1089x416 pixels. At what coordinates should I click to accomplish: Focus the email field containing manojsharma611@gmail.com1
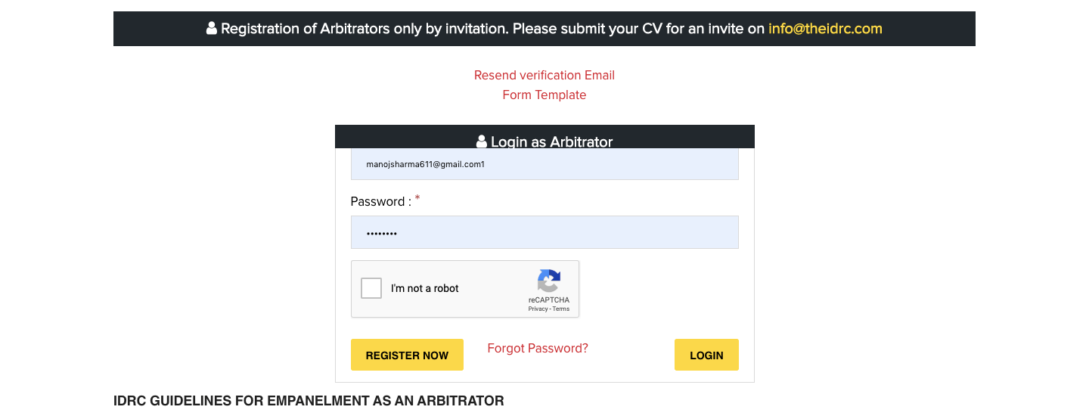pos(544,164)
